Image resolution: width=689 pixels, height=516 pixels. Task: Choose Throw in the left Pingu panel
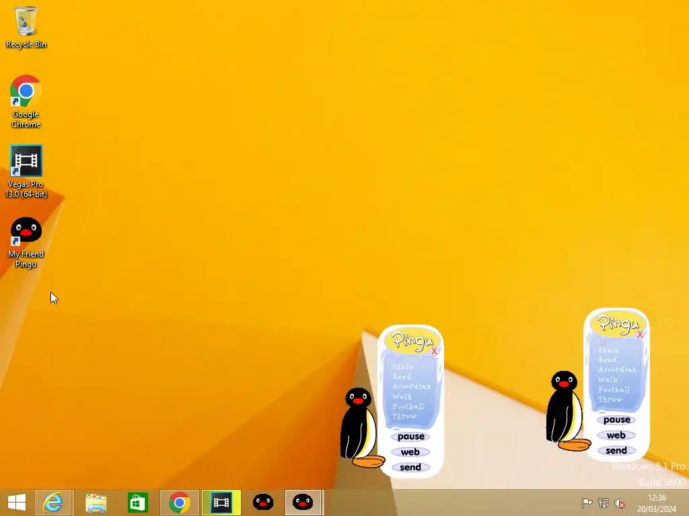[404, 416]
